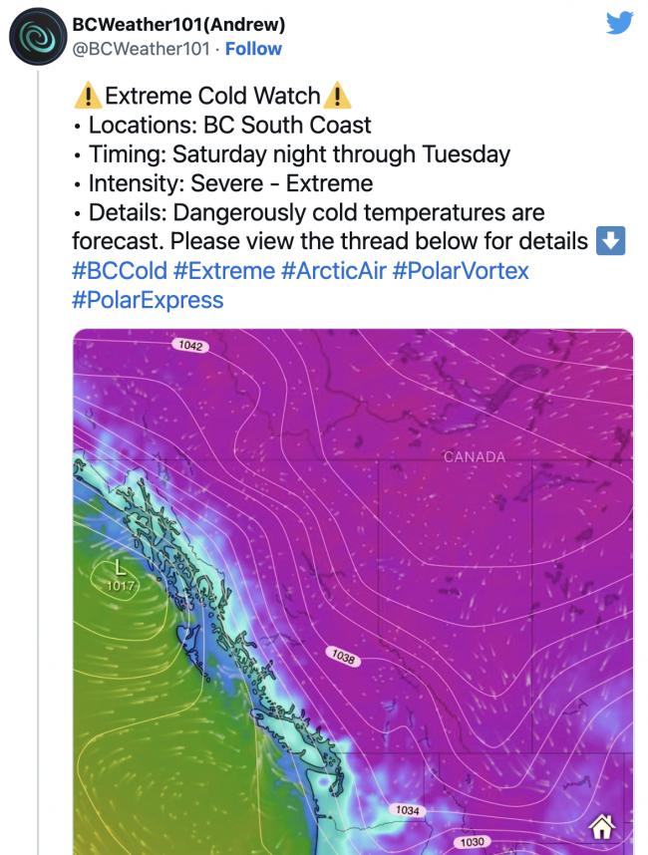Open the #PolarExpress hashtag

148,300
